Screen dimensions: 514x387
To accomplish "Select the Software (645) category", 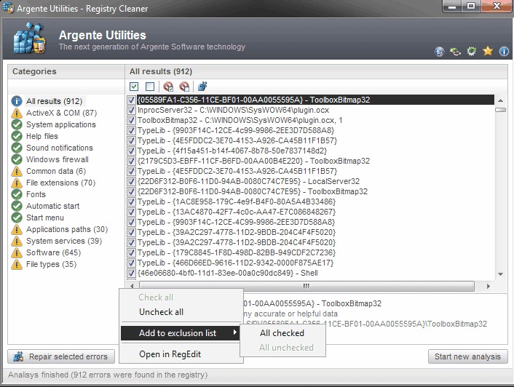I will (x=53, y=252).
